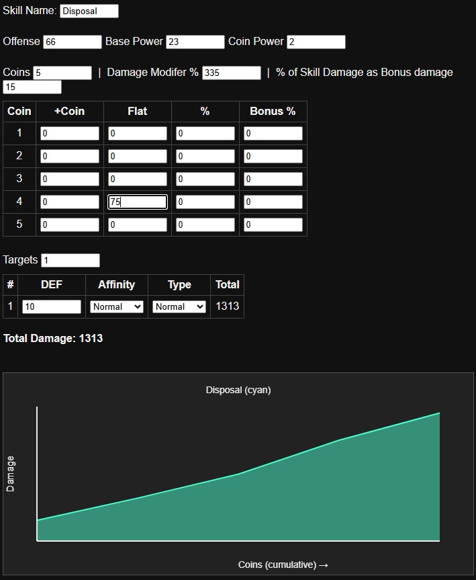
Task: Focus +Coin field in coin 2 row
Action: (x=70, y=157)
